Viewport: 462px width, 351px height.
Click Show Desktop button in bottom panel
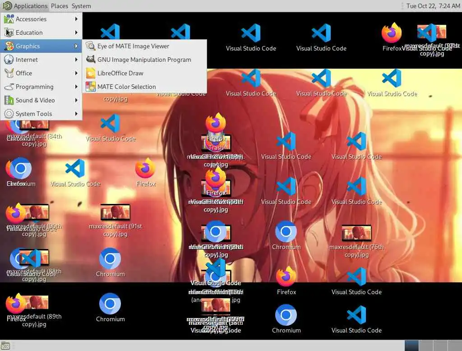point(5,346)
